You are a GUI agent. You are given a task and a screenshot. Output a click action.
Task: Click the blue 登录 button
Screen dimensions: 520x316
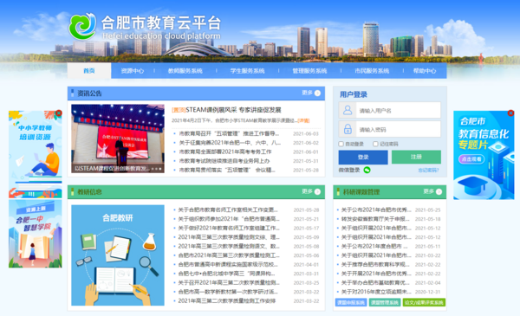tap(363, 157)
